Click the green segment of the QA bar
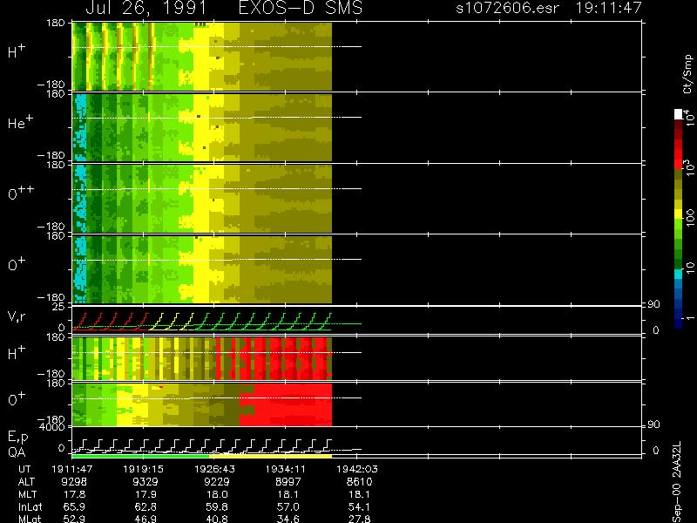 [140, 456]
